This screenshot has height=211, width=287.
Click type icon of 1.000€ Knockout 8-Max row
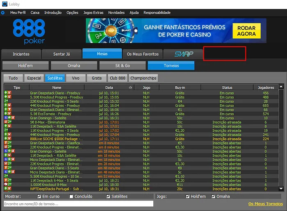click(x=8, y=184)
